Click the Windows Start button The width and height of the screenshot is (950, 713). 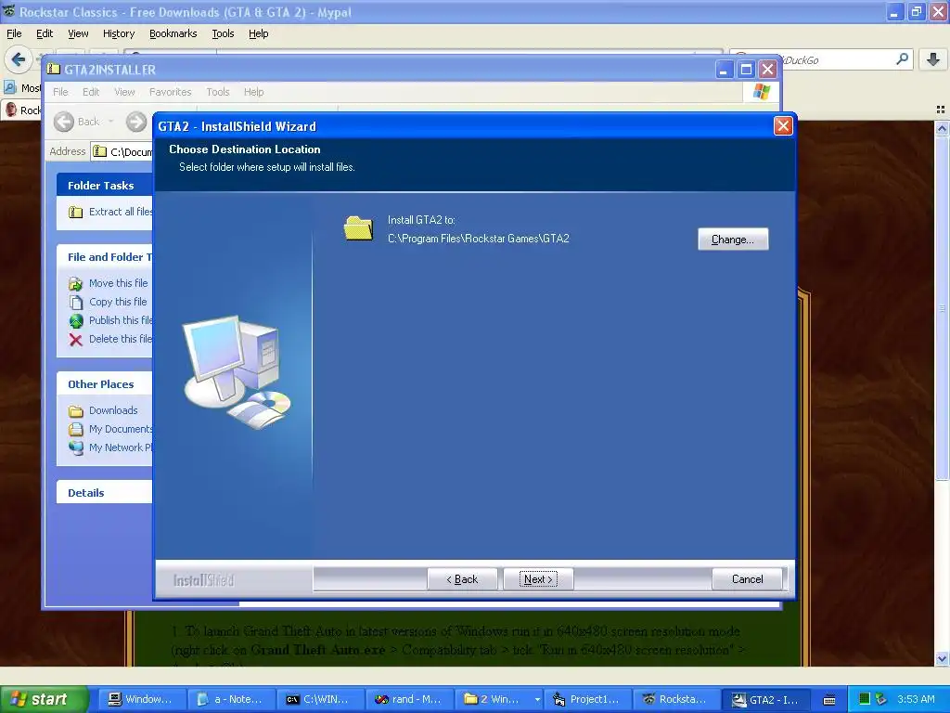45,699
